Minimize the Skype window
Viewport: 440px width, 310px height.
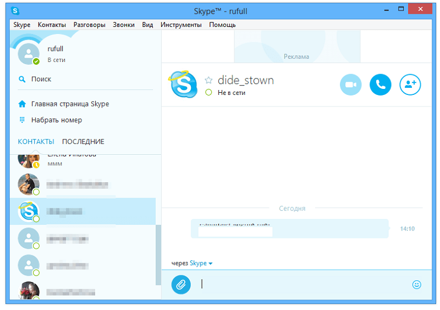387,9
